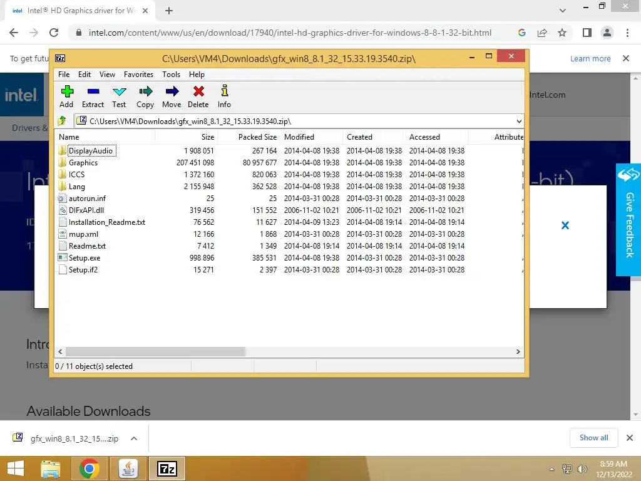Open the Edit menu
Image resolution: width=641 pixels, height=481 pixels.
click(x=85, y=75)
